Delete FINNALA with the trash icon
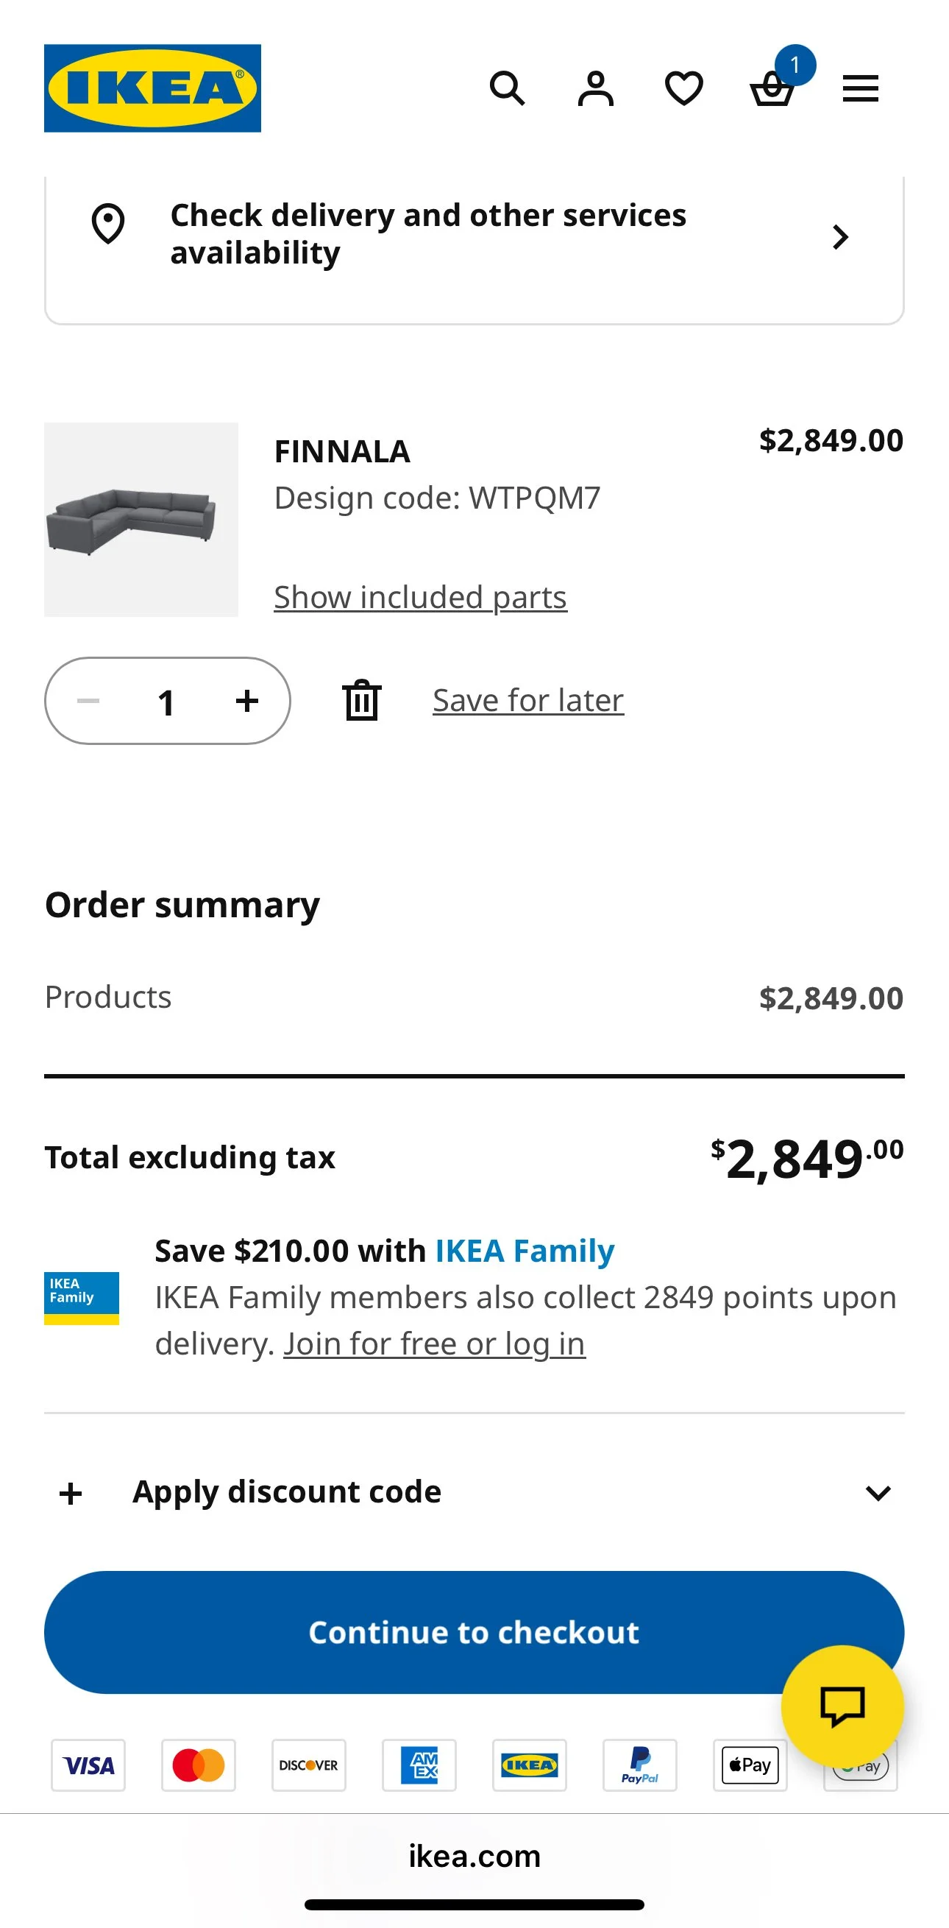This screenshot has height=1928, width=949. pyautogui.click(x=362, y=701)
